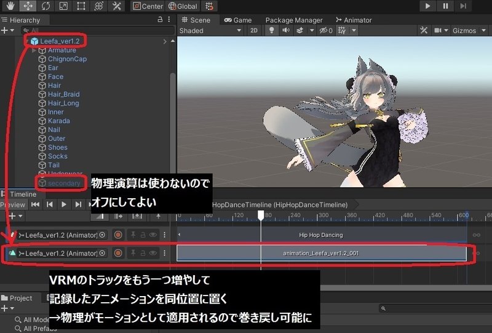Select the Hip Hop Dancing clip
The image size is (492, 333).
(x=322, y=235)
